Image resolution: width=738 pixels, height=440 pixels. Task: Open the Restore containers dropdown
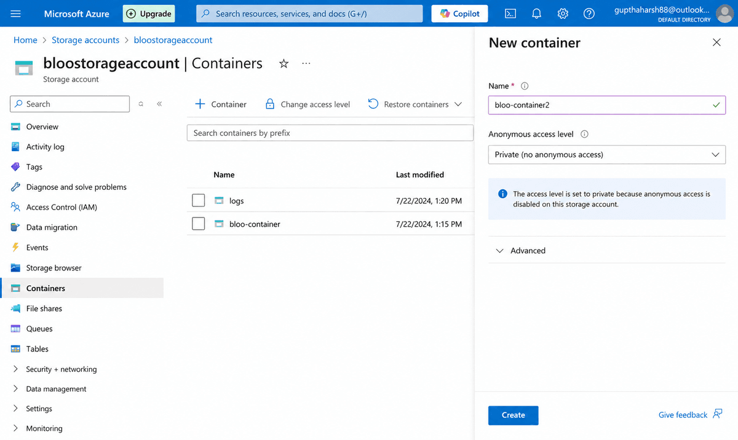click(415, 104)
